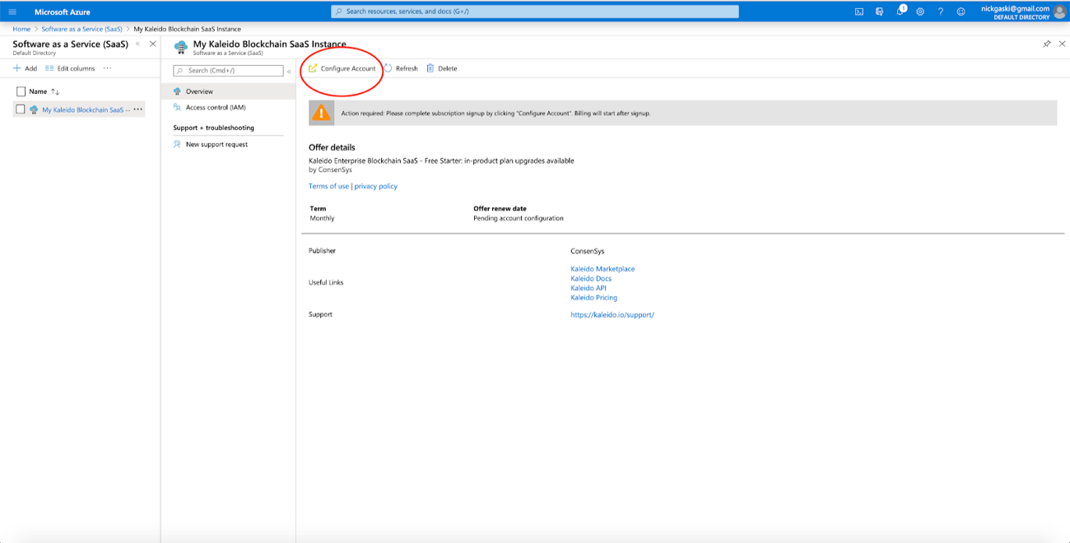Open the Help question mark

[941, 12]
